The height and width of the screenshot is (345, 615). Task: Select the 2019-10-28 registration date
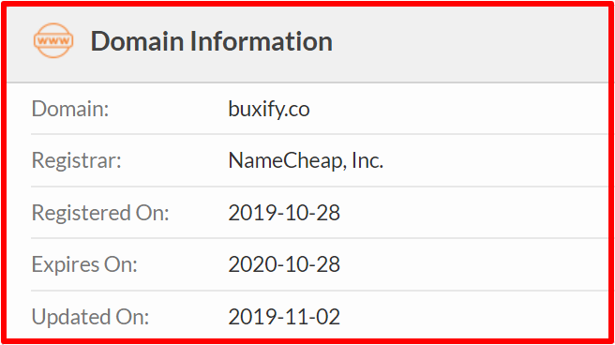pyautogui.click(x=284, y=213)
